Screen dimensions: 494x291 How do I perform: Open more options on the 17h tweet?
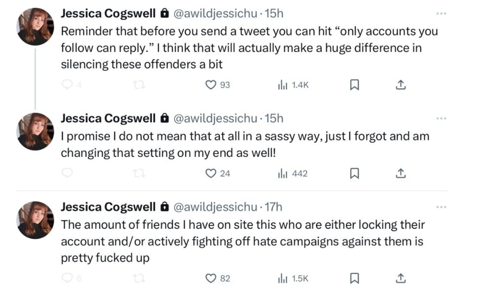(441, 207)
